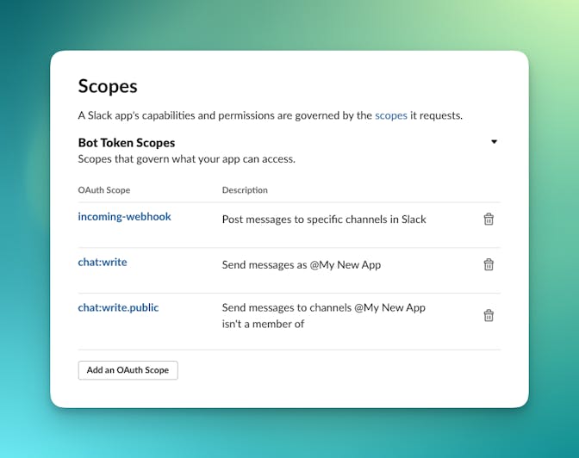The width and height of the screenshot is (579, 458).
Task: Click "Scopes that govern what your app" subtitle
Action: point(187,159)
